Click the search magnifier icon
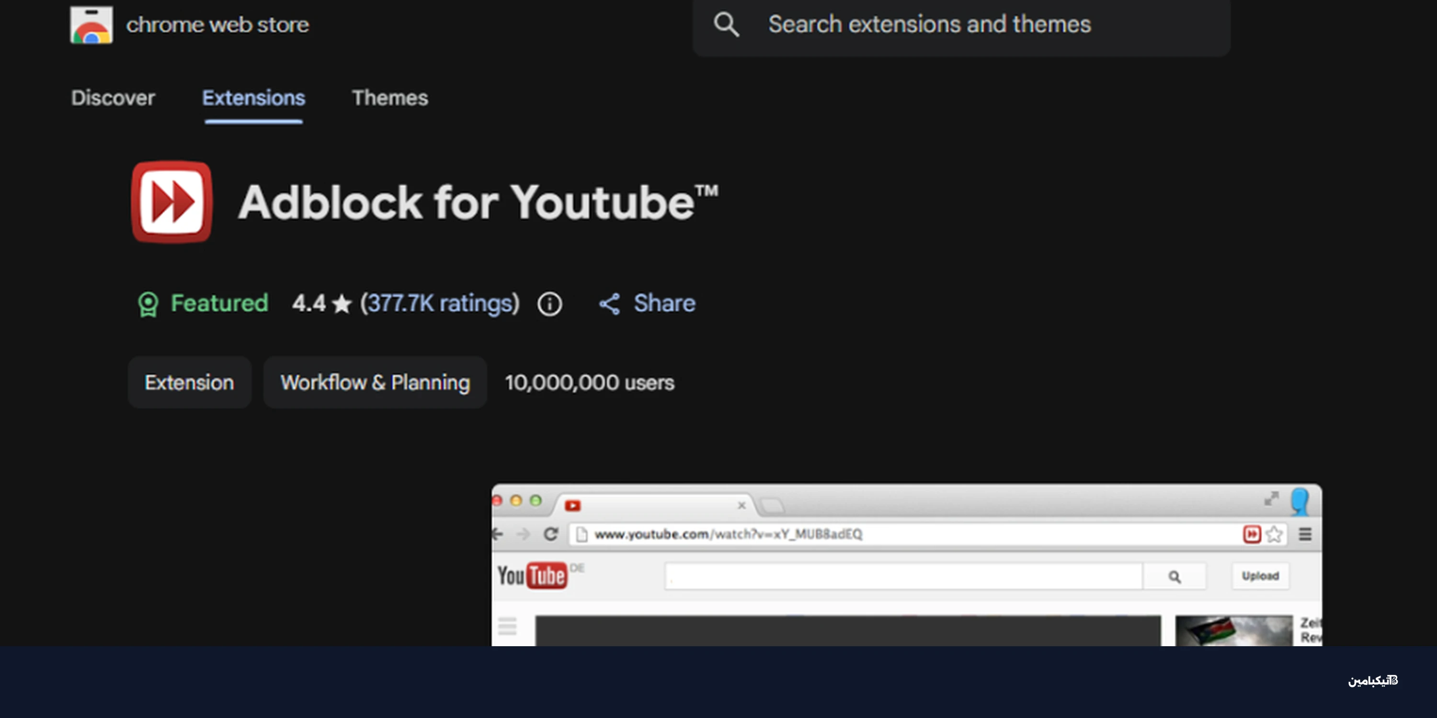 click(726, 24)
